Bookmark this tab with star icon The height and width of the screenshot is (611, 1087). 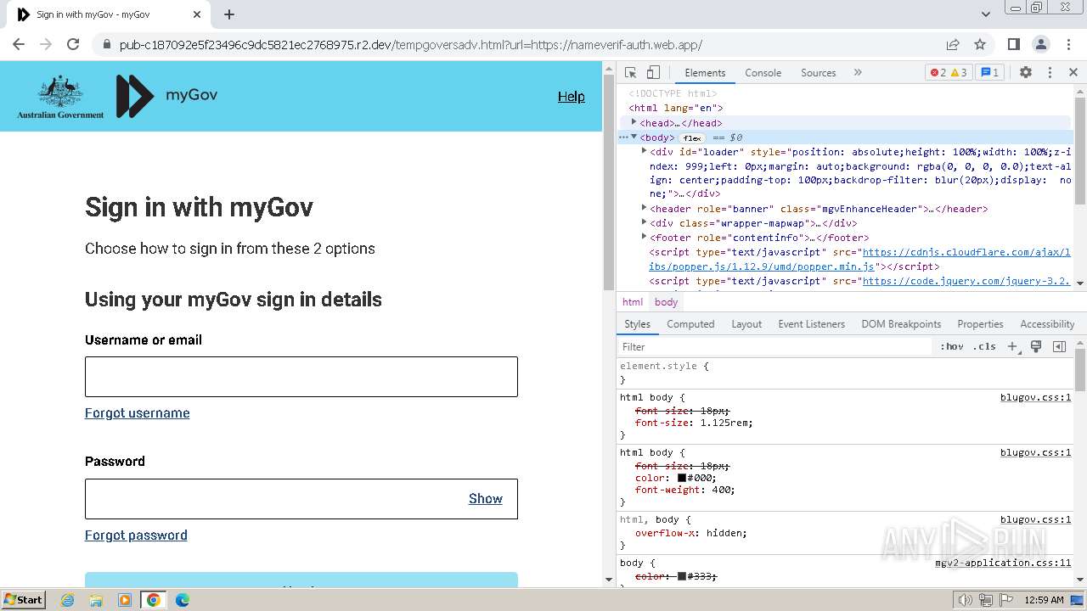[x=980, y=44]
